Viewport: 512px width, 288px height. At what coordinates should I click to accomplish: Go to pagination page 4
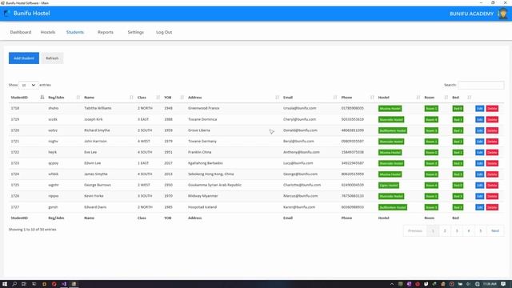pyautogui.click(x=469, y=231)
